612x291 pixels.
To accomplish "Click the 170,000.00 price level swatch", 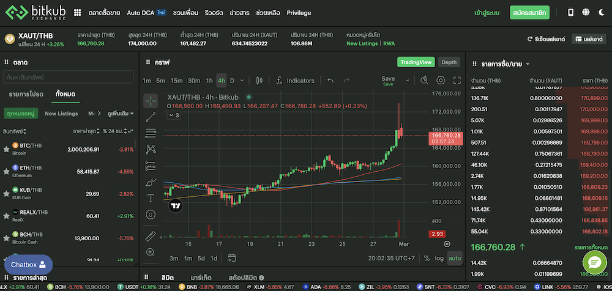I will coord(591,109).
